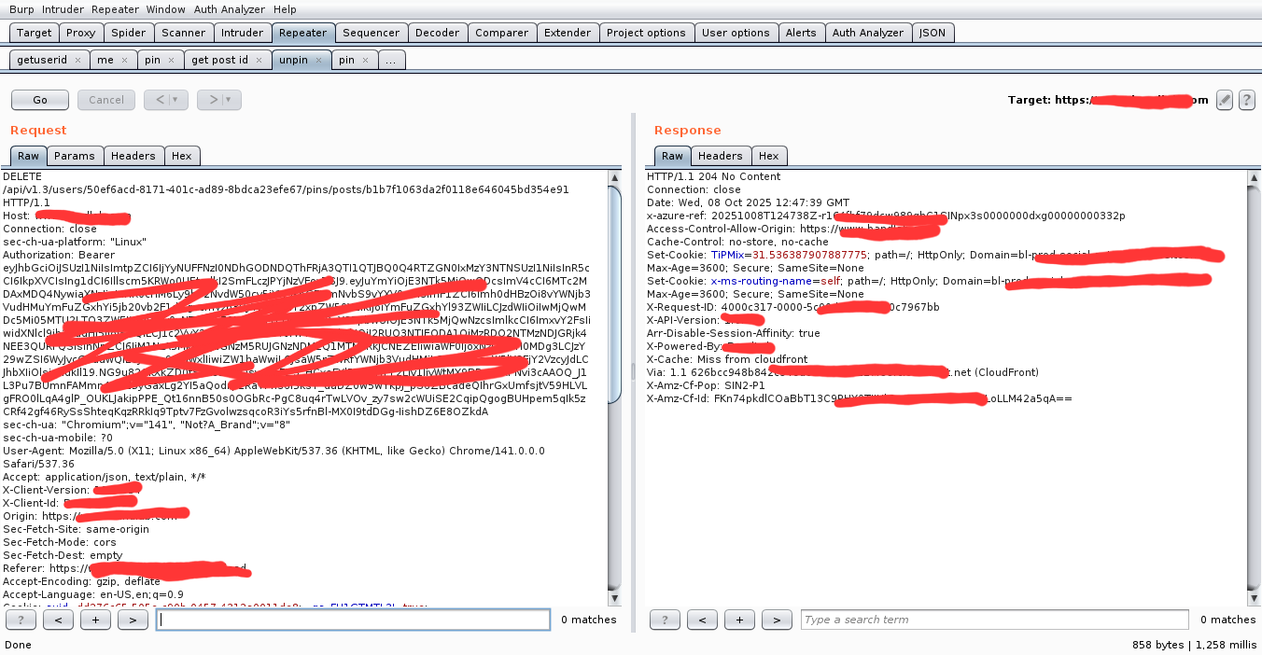Expand the history back dropdown arrow

coord(175,100)
